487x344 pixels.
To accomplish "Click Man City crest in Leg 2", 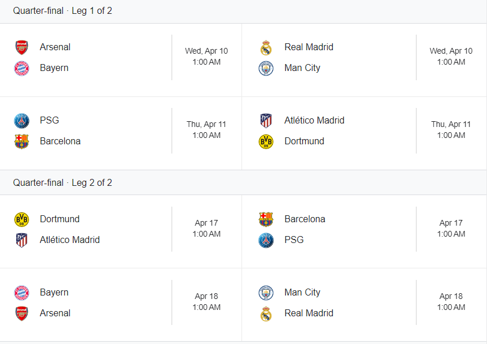I will pyautogui.click(x=266, y=293).
